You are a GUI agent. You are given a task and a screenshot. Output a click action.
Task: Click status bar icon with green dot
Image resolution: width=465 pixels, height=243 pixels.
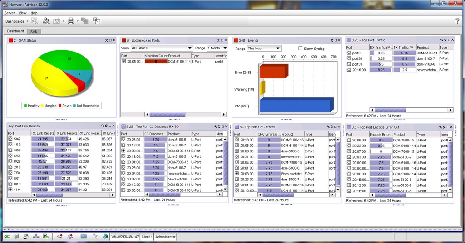tap(45, 237)
